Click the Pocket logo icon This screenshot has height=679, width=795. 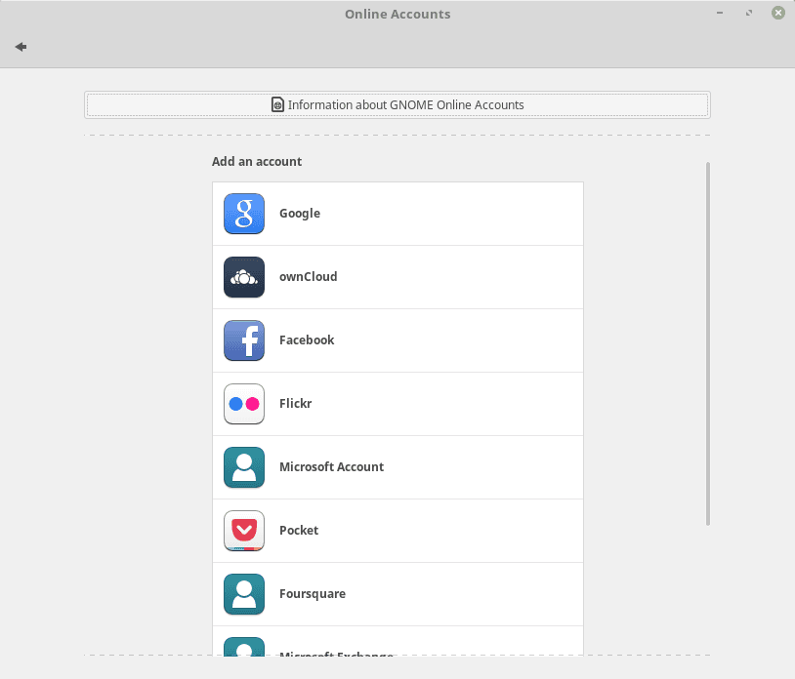tap(244, 531)
